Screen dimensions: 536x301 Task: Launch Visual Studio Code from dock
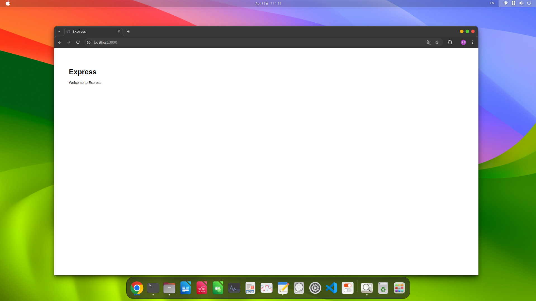(x=331, y=288)
